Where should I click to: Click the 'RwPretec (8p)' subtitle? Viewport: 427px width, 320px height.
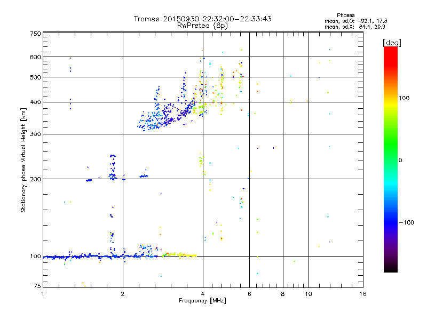(x=202, y=26)
